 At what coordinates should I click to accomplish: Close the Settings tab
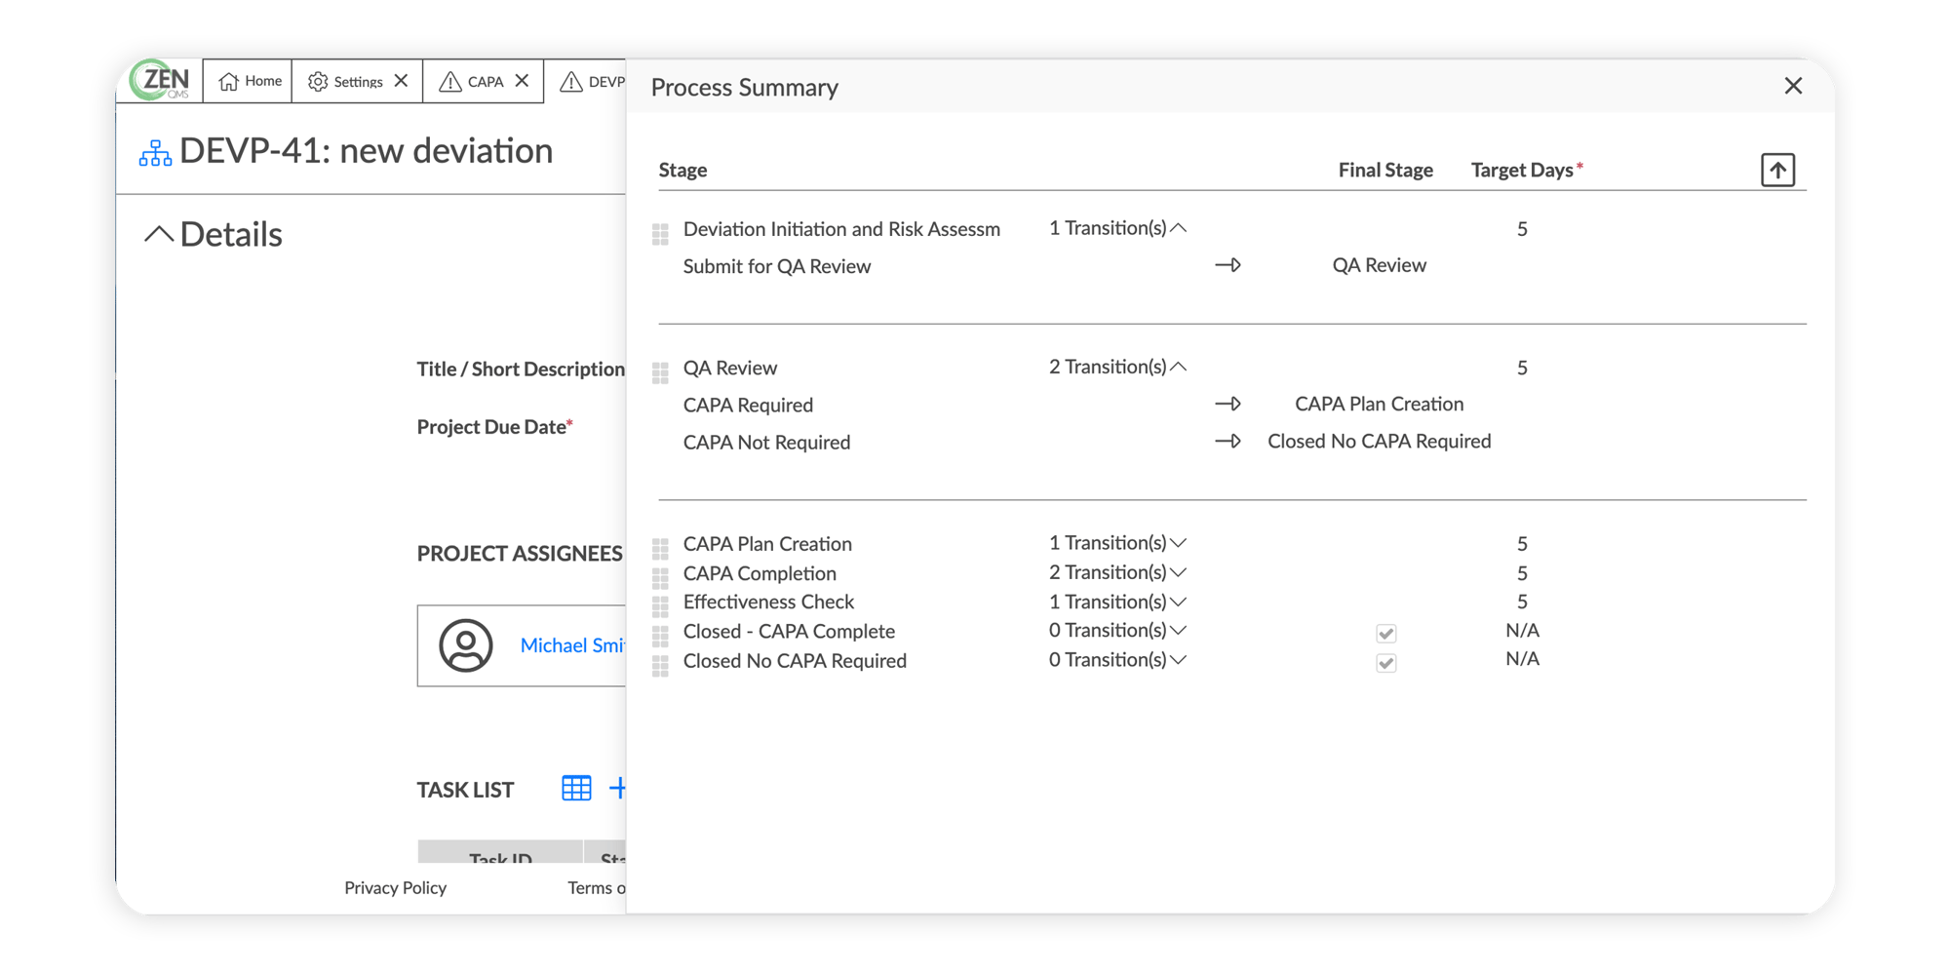[401, 81]
